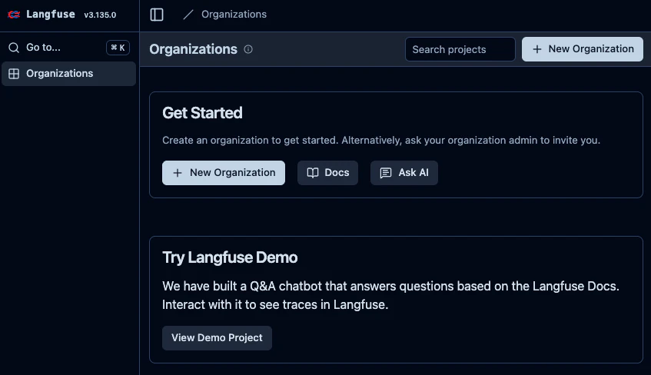651x375 pixels.
Task: Open the Docs button
Action: 327,173
